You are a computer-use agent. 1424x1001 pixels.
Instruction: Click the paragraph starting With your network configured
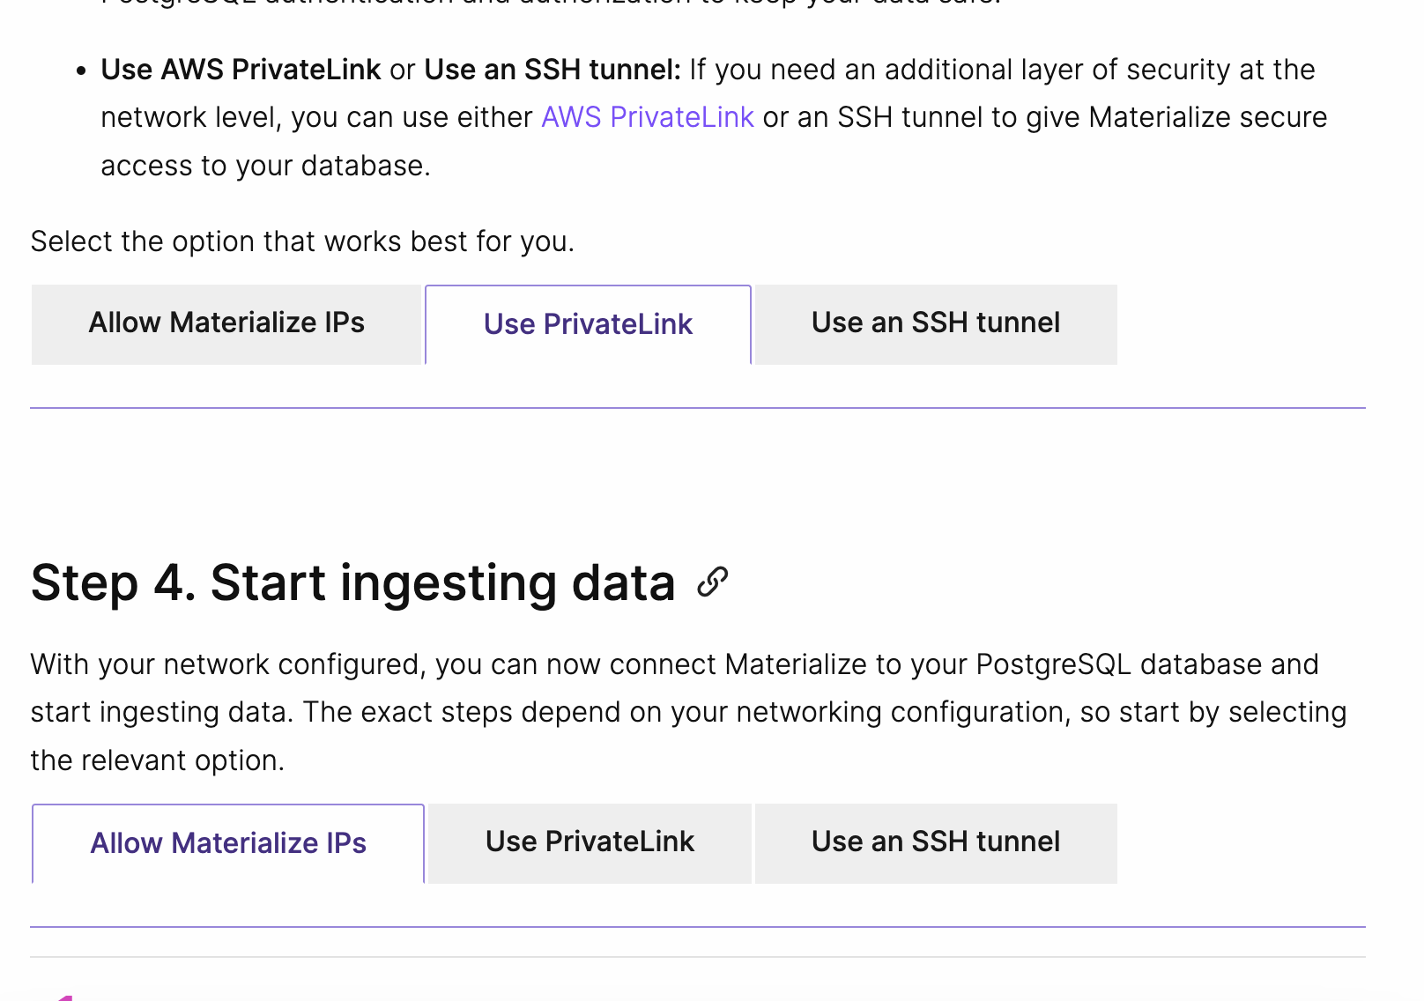[688, 712]
